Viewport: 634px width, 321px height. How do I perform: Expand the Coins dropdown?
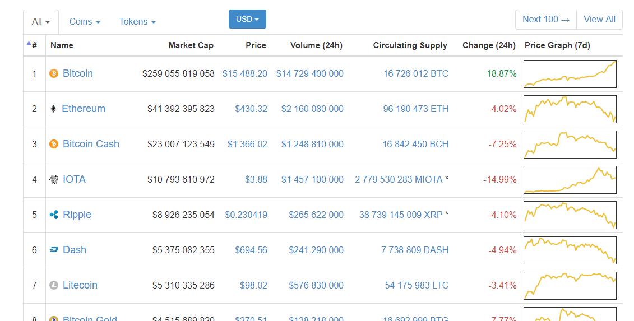click(85, 22)
